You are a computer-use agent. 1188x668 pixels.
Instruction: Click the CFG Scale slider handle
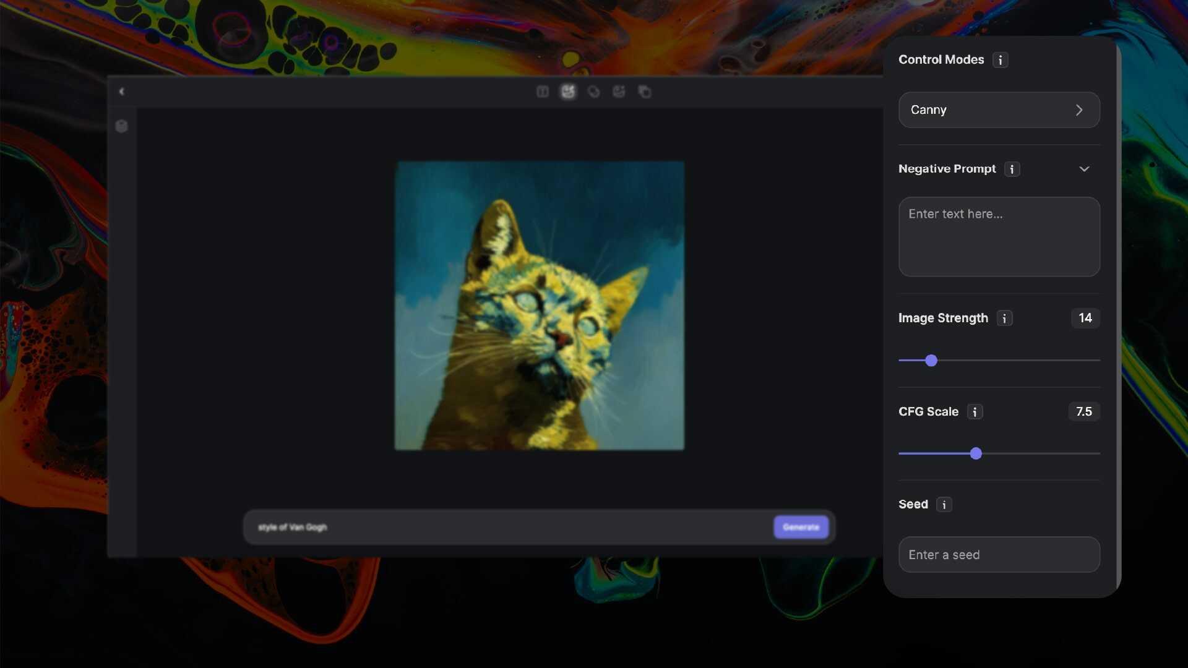976,454
